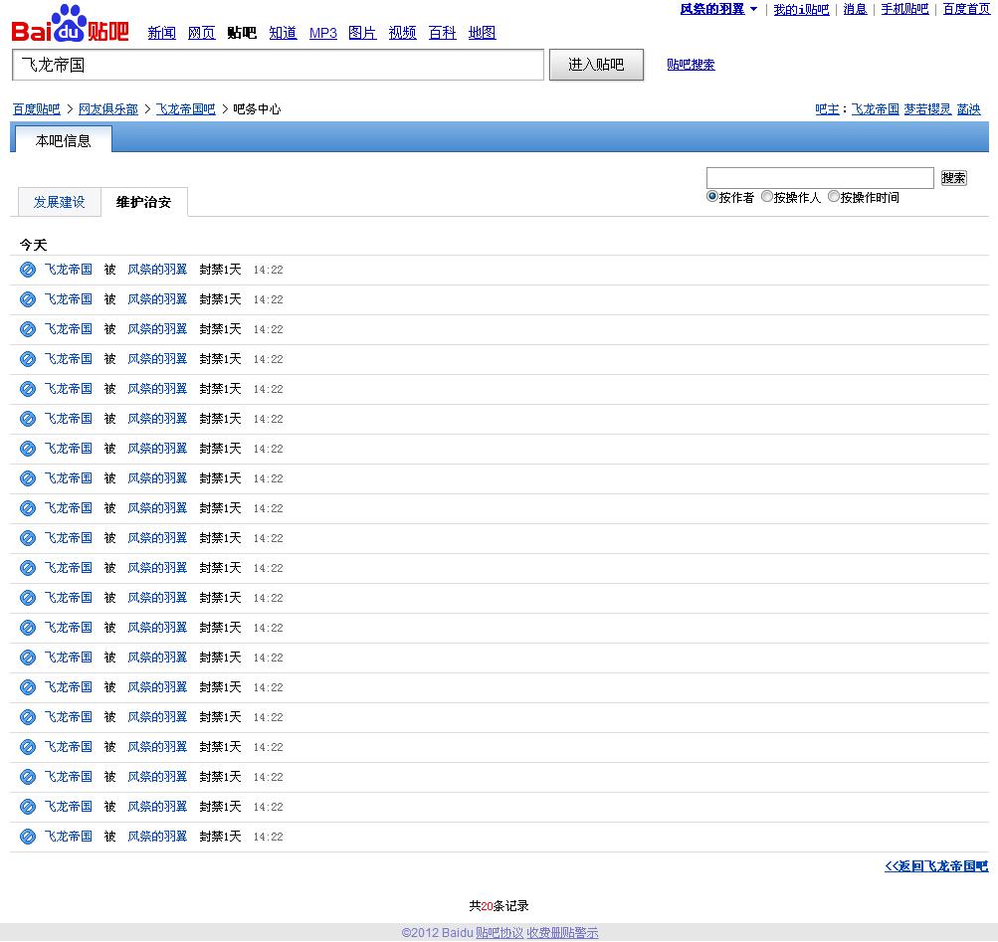Open the 图片 navigation link

tap(362, 33)
